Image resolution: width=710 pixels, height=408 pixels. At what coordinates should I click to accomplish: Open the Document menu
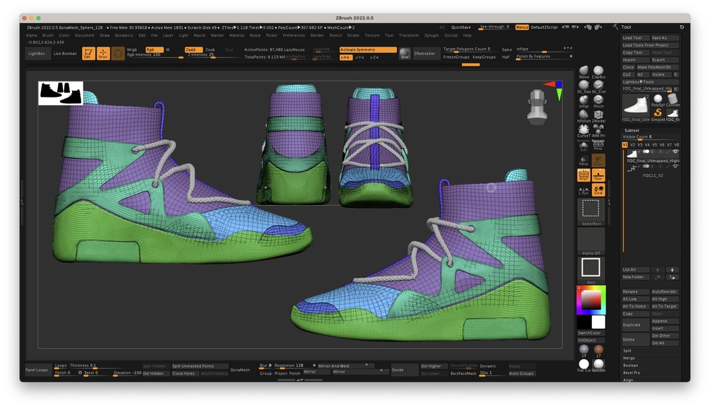coord(85,35)
